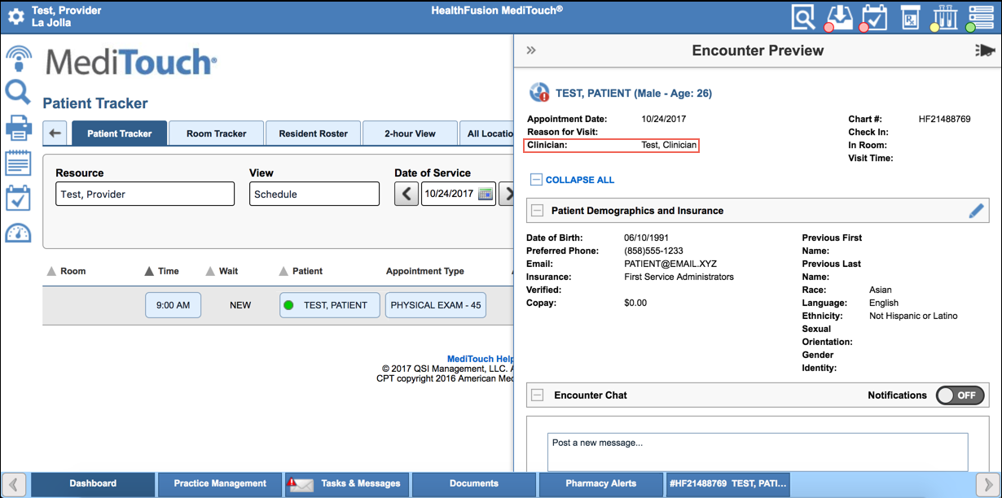The width and height of the screenshot is (1002, 498).
Task: Open the inbox download tray icon
Action: pyautogui.click(x=838, y=17)
